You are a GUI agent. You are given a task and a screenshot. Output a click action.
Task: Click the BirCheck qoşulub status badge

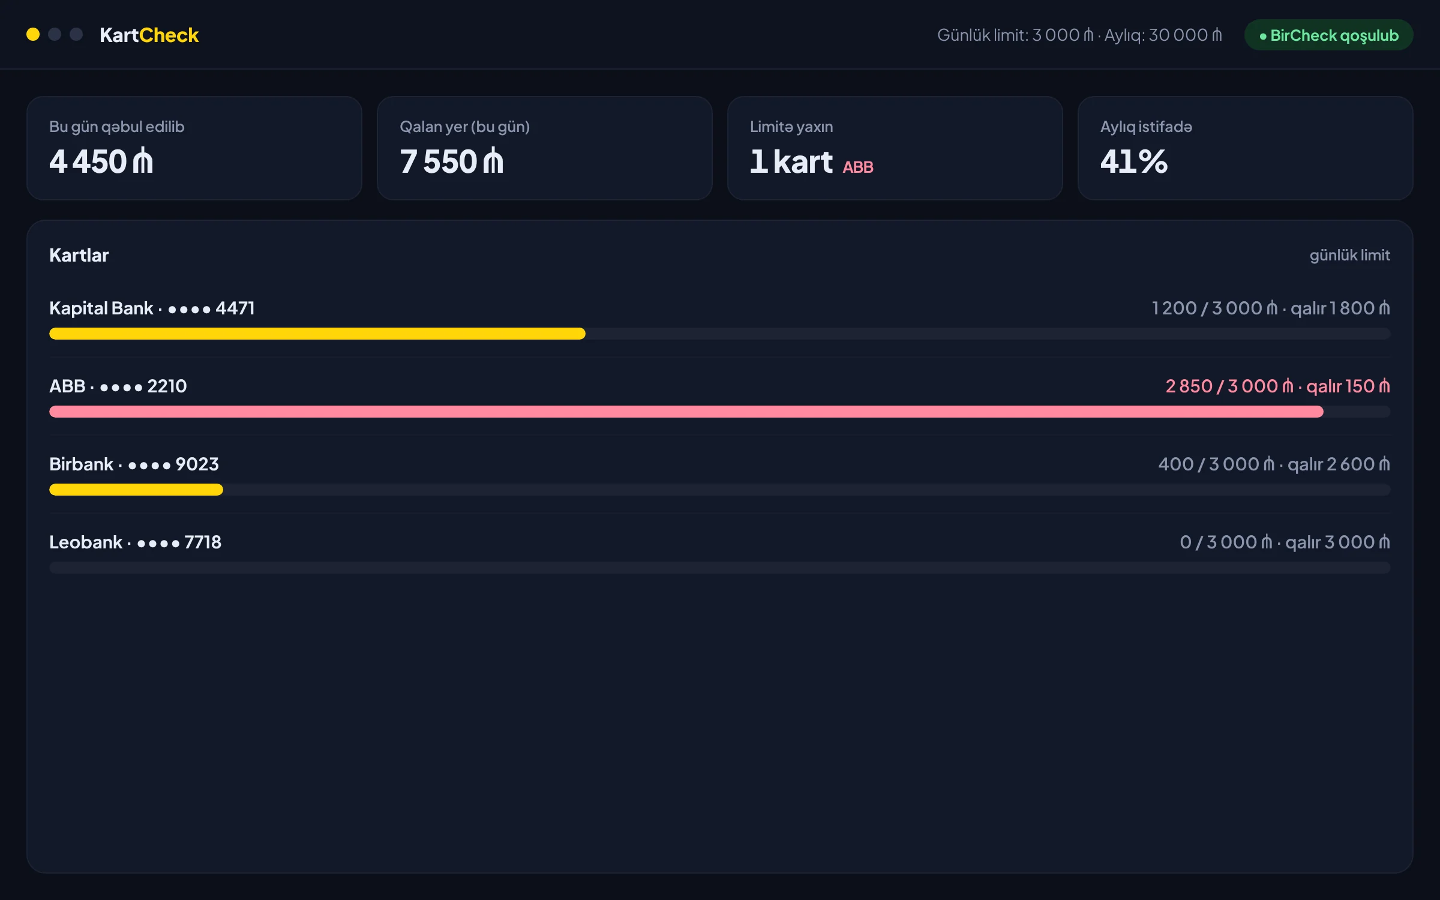click(x=1328, y=35)
